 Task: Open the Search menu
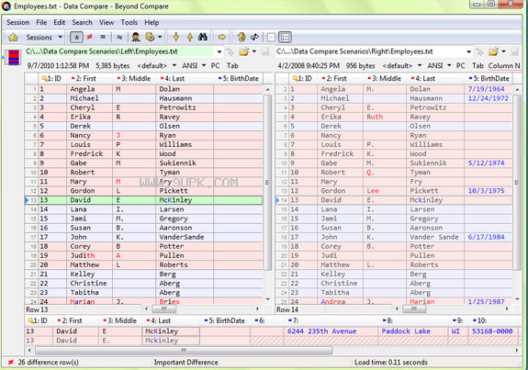82,23
